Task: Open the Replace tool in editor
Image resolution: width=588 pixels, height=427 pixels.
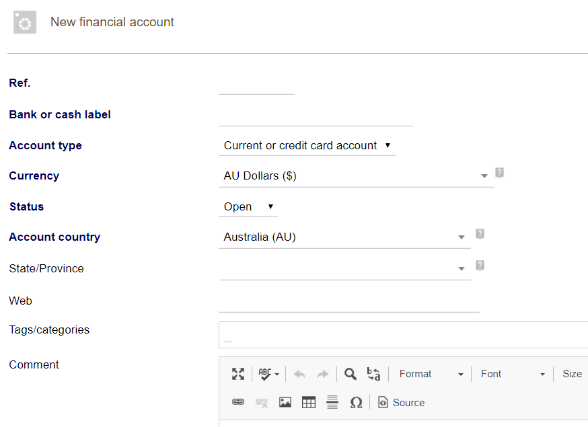Action: (x=373, y=374)
